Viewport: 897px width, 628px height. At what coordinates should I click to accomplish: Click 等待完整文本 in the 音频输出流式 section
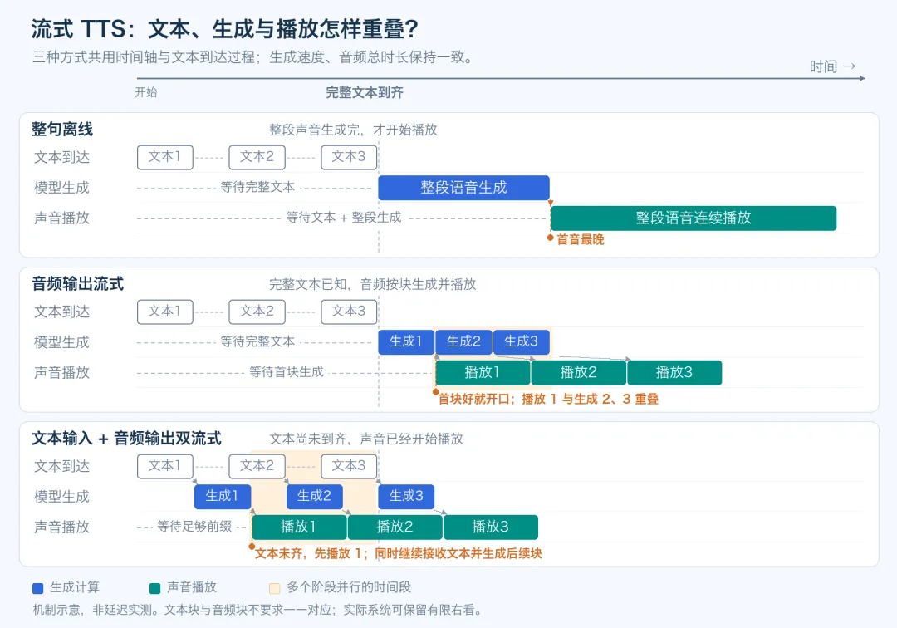(257, 341)
